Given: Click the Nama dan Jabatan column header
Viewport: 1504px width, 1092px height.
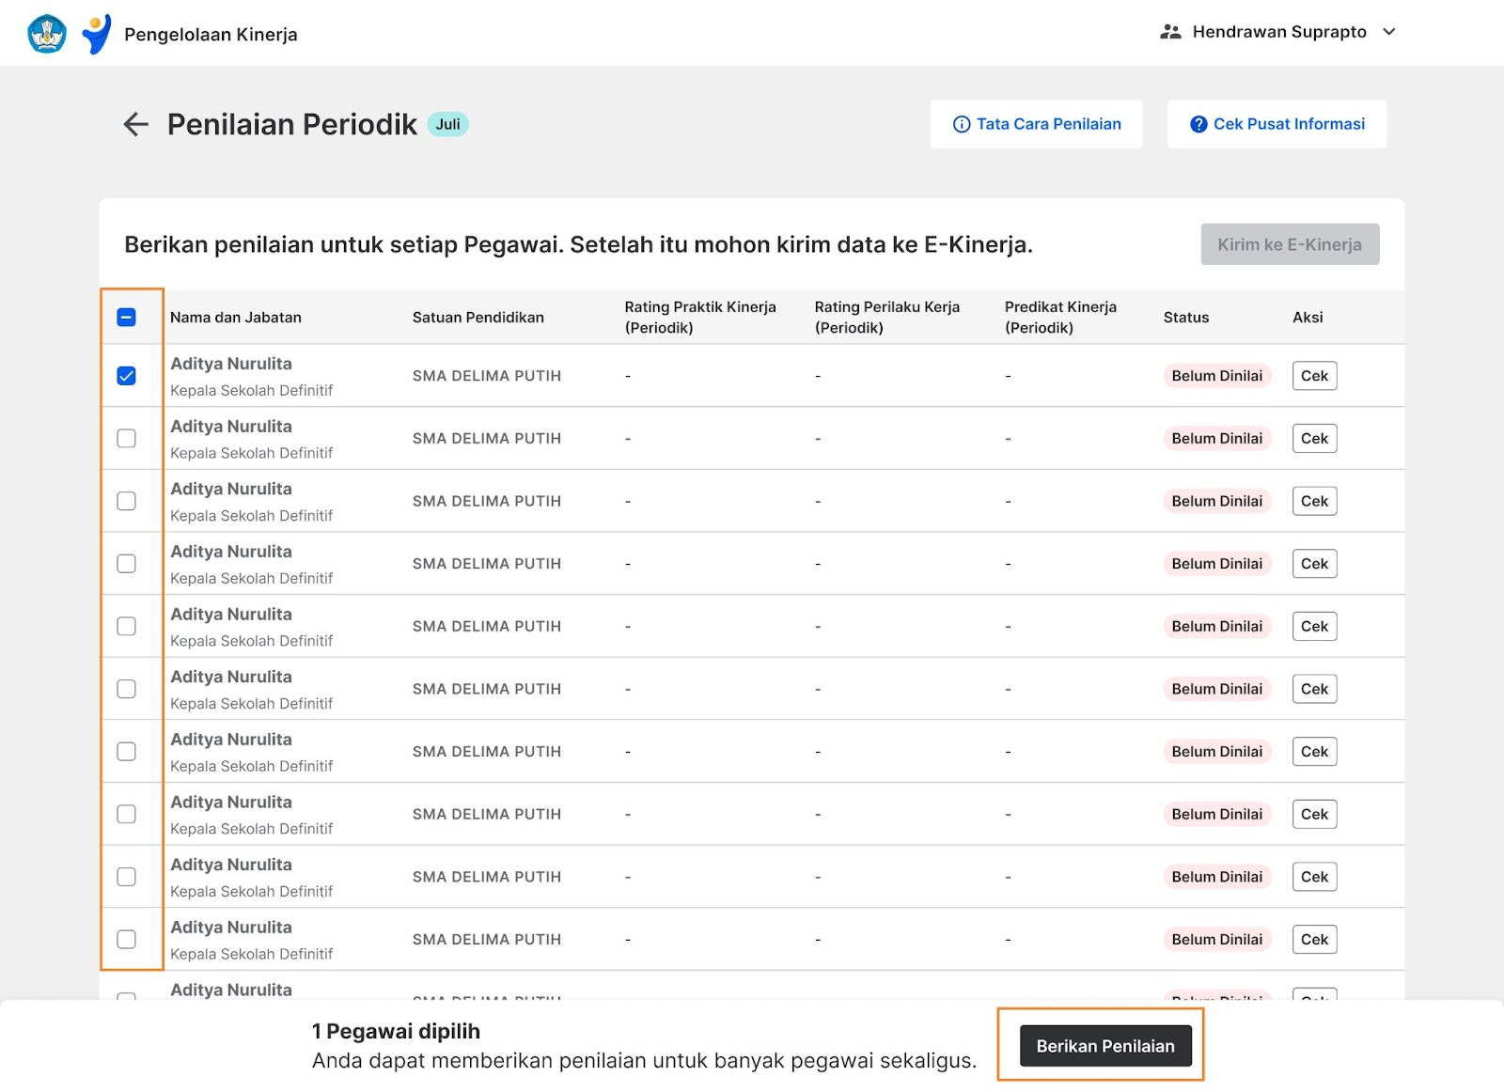Looking at the screenshot, I should click(236, 318).
